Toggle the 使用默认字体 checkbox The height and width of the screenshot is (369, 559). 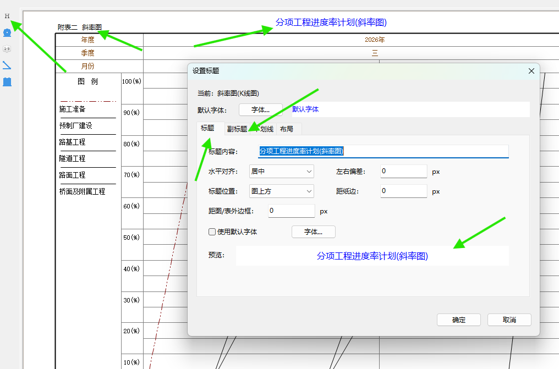[x=212, y=232]
